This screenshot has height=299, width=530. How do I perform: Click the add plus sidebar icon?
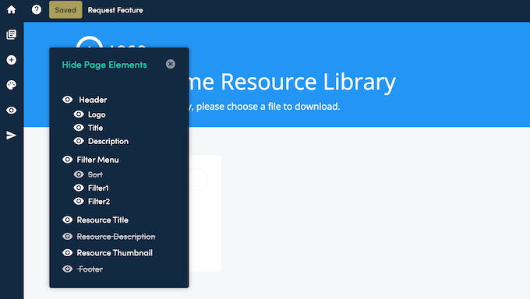(11, 60)
